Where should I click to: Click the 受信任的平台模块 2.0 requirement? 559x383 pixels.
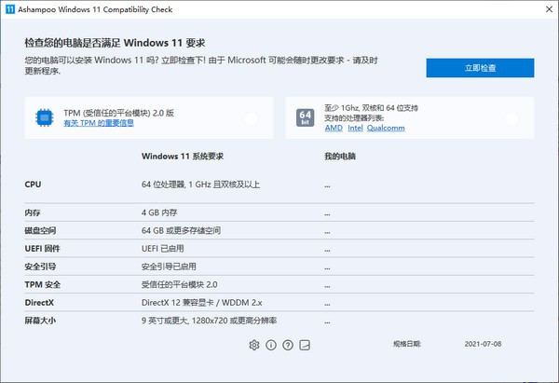coord(179,284)
